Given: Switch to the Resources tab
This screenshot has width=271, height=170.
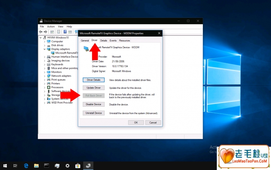Looking at the screenshot, I should pyautogui.click(x=124, y=40).
